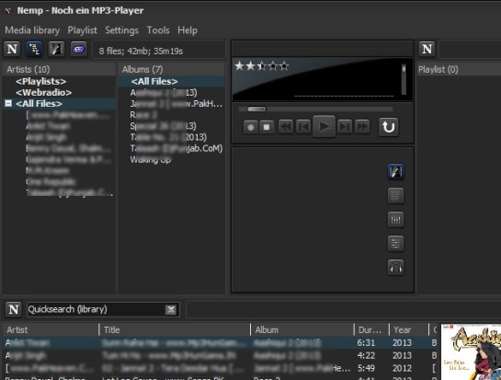Click the record button in player controls
Image resolution: width=501 pixels, height=380 pixels.
(251, 127)
